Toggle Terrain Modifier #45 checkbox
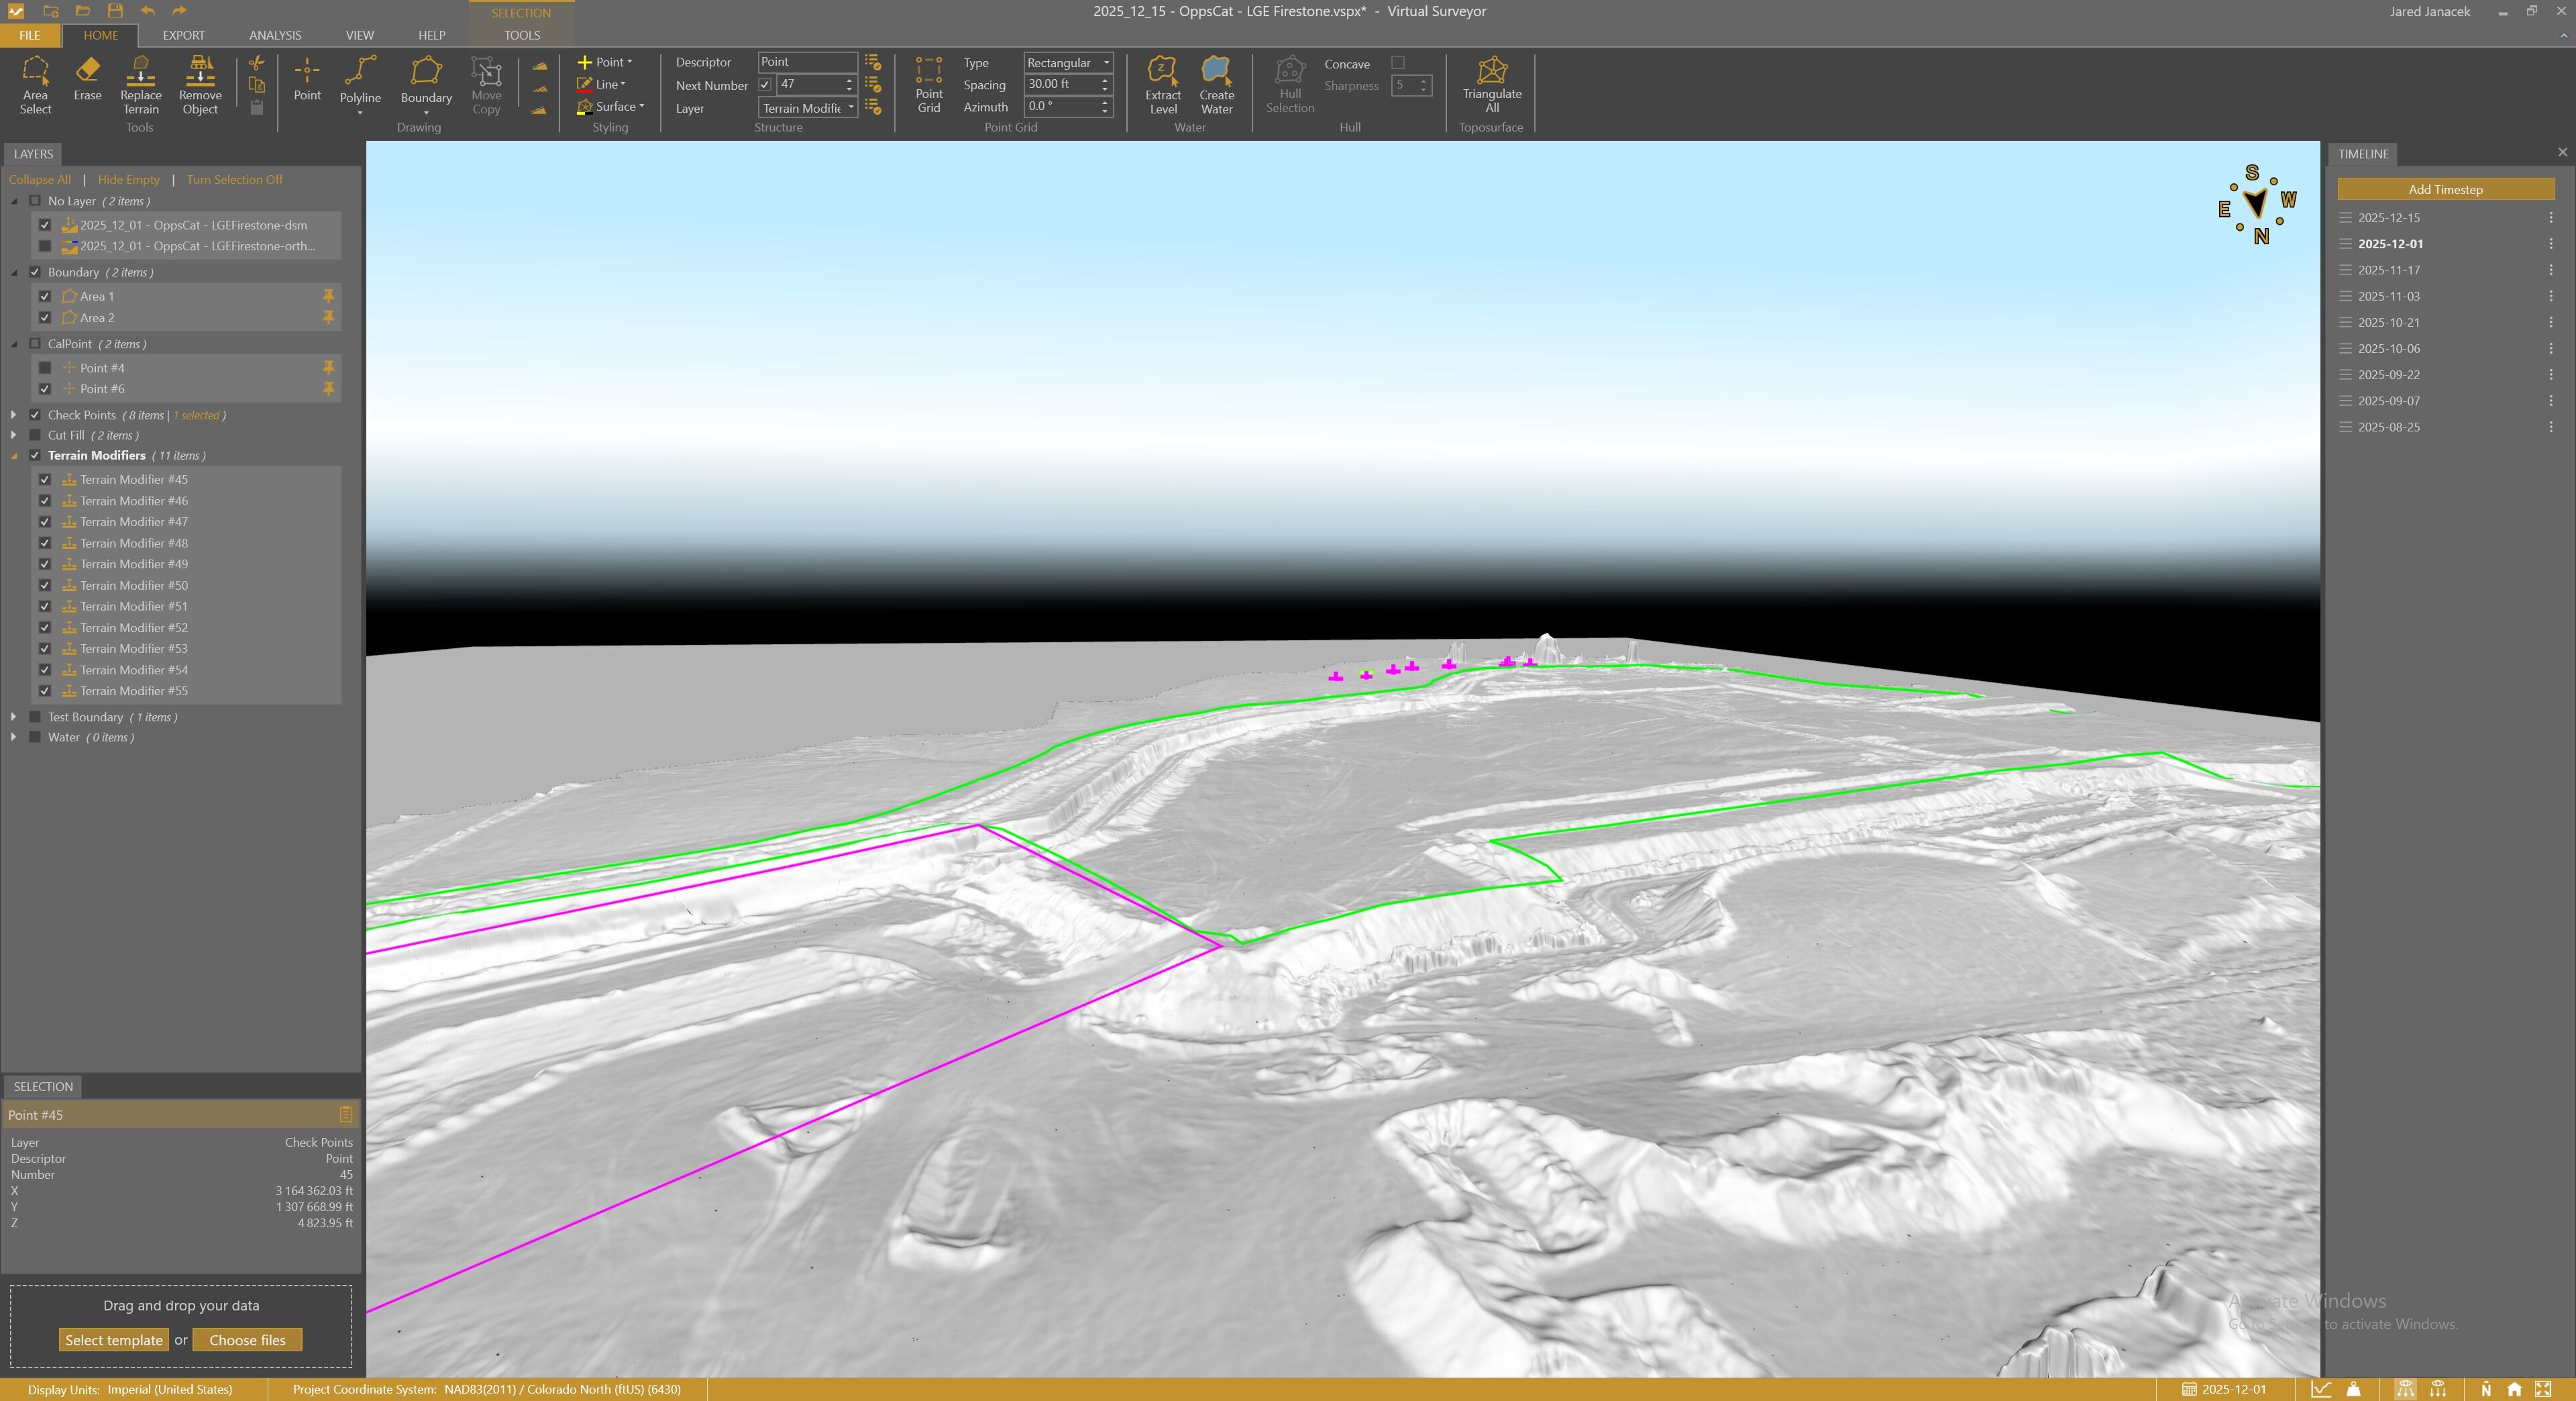The image size is (2576, 1401). coord(45,479)
